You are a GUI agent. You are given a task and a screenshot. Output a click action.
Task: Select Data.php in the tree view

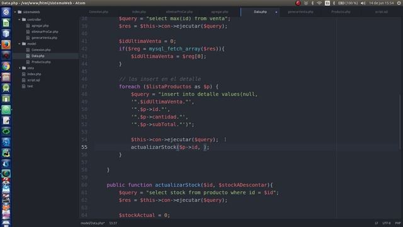pos(38,56)
